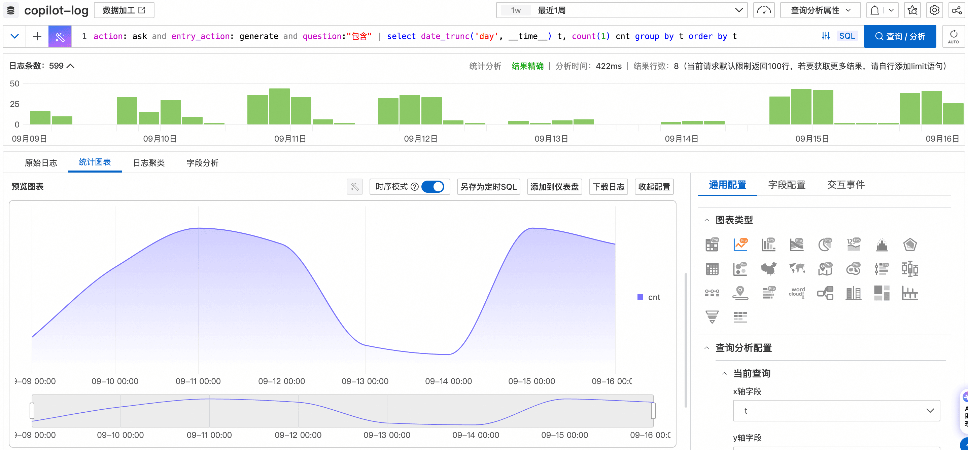Click the alert bell icon

(874, 10)
